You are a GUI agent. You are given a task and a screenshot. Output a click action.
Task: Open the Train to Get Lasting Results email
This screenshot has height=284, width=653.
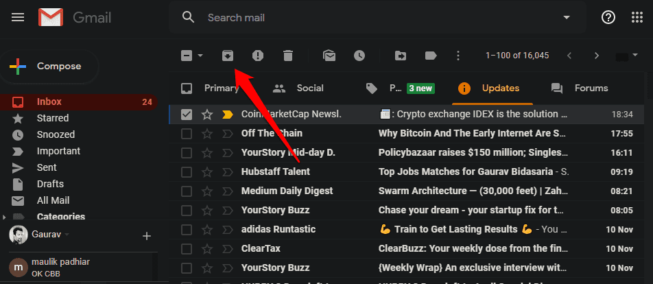pos(407,229)
